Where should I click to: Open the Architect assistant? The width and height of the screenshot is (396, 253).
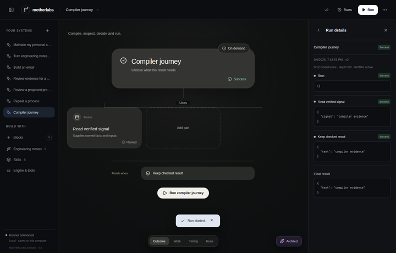pyautogui.click(x=289, y=241)
